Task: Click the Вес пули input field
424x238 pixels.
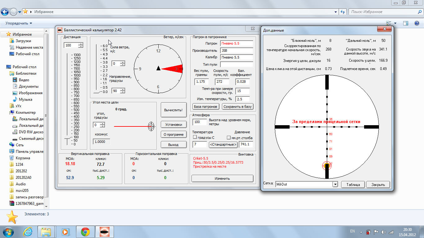Action: [202, 82]
